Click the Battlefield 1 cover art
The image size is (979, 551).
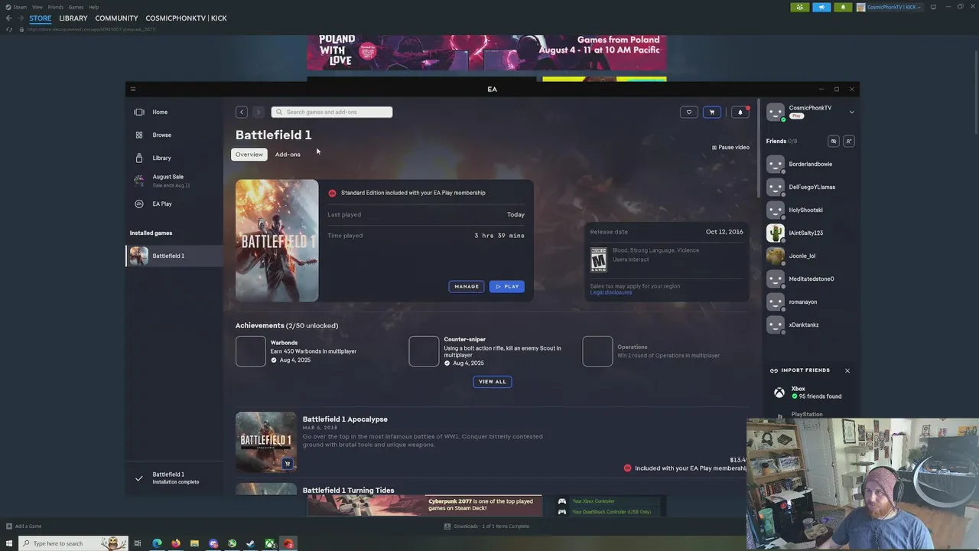click(277, 240)
